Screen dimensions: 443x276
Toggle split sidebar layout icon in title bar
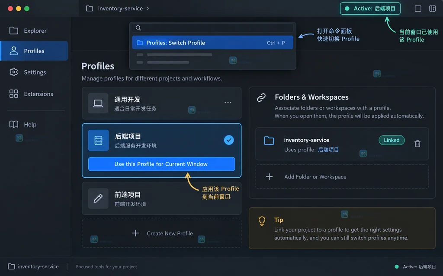[432, 9]
